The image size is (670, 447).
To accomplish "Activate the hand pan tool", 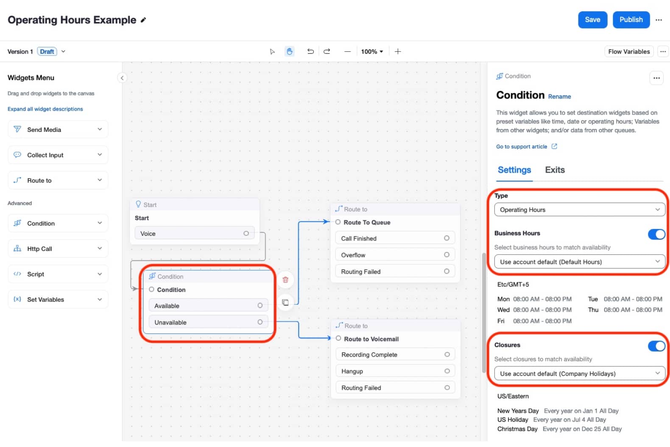I will coord(290,52).
